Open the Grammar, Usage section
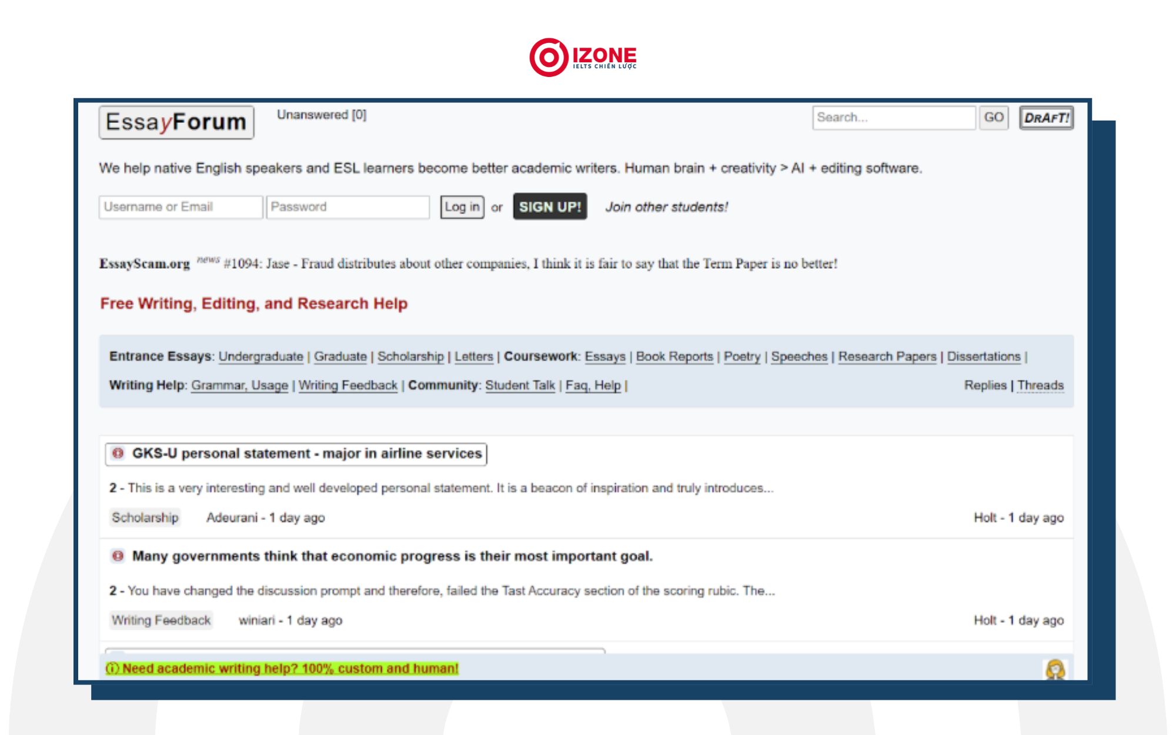 tap(240, 385)
